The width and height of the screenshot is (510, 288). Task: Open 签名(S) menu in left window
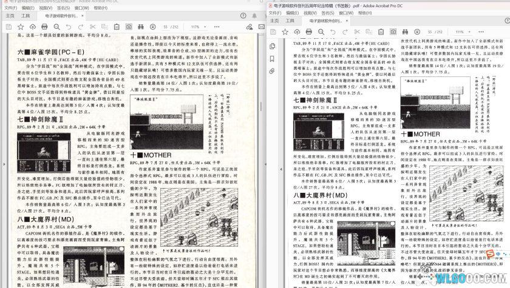point(63,8)
